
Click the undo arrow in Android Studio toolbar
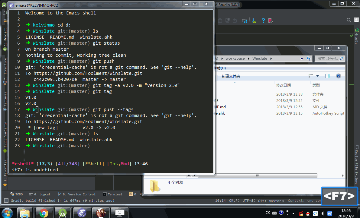pyautogui.click(x=235, y=21)
